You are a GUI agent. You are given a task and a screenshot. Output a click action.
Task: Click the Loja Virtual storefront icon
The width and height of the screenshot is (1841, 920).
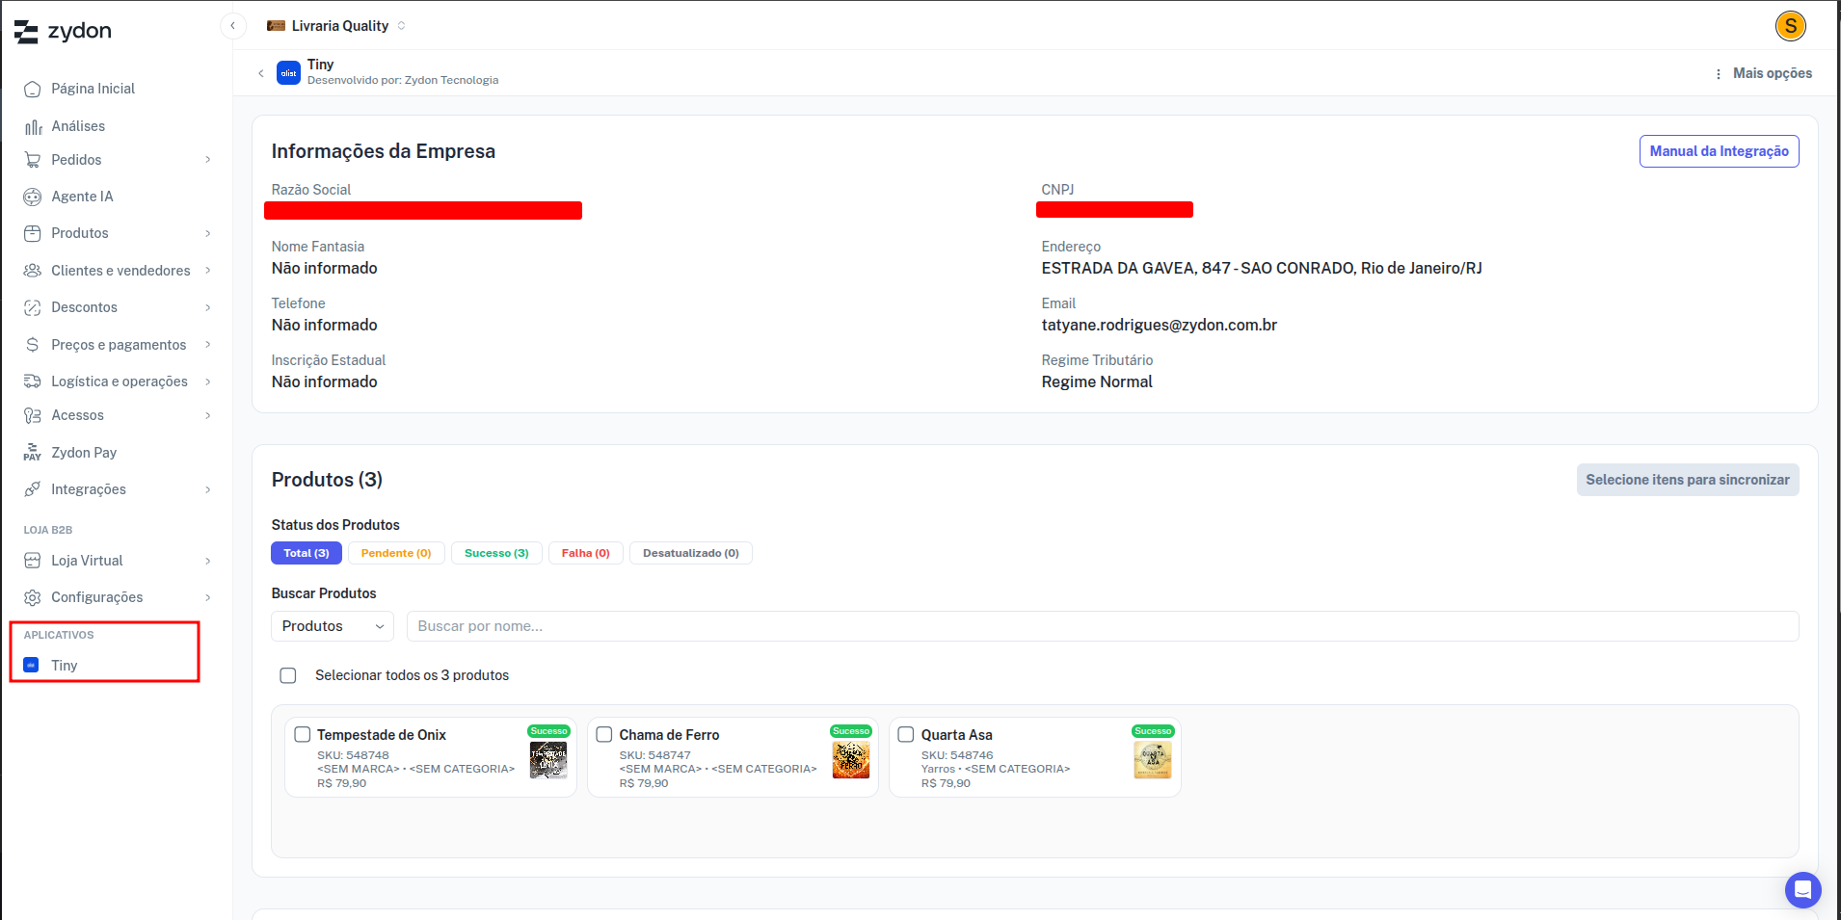(33, 561)
